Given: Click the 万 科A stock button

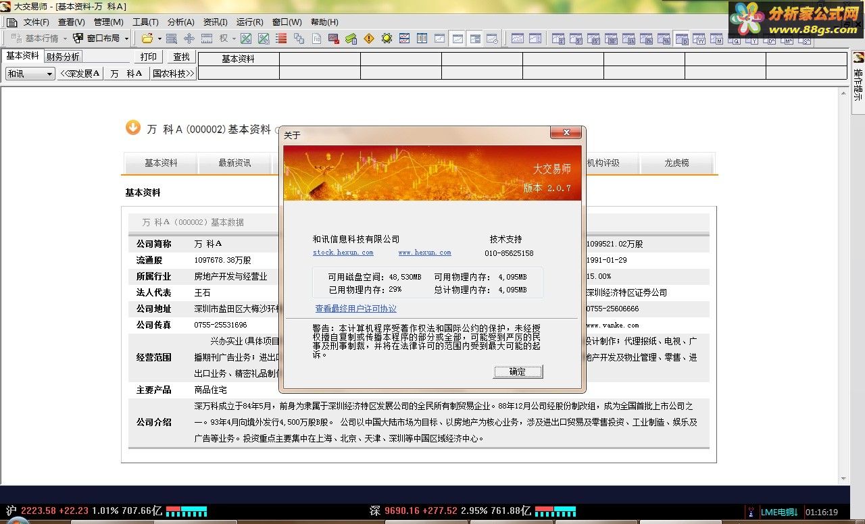Looking at the screenshot, I should (126, 74).
